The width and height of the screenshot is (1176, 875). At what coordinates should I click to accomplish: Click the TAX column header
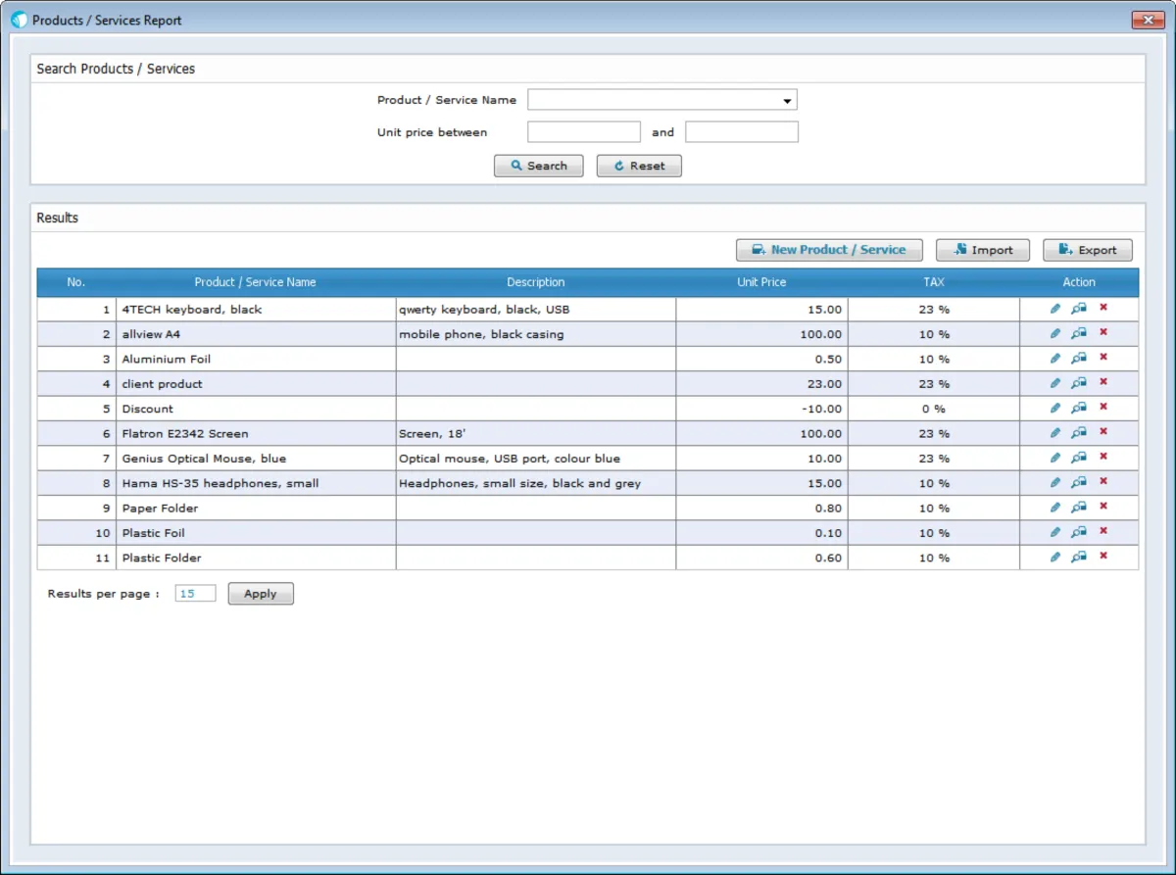click(934, 282)
